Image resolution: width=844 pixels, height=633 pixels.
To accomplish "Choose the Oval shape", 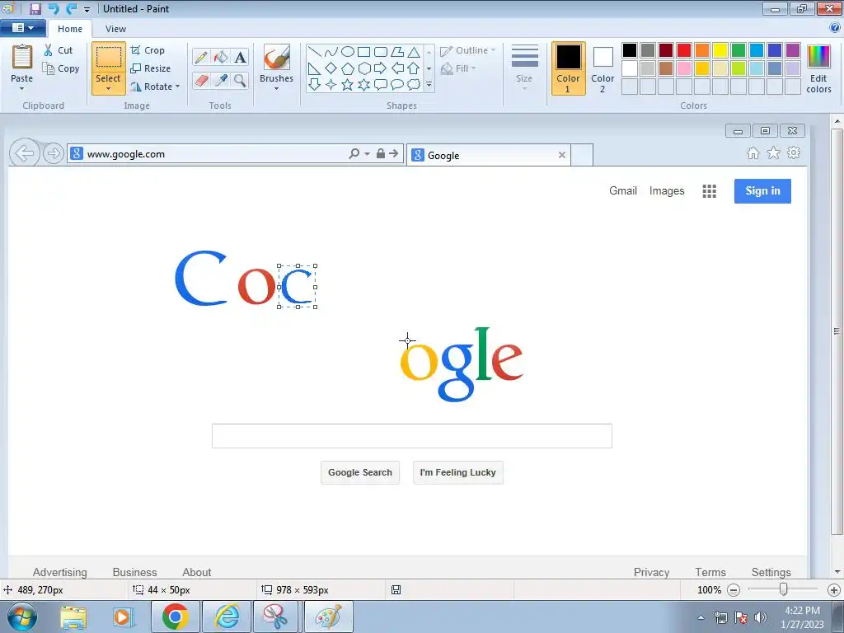I will point(348,52).
